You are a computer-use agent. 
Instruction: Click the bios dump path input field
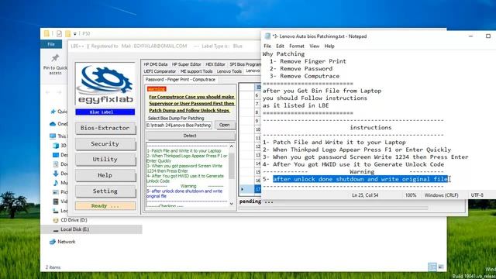point(179,126)
